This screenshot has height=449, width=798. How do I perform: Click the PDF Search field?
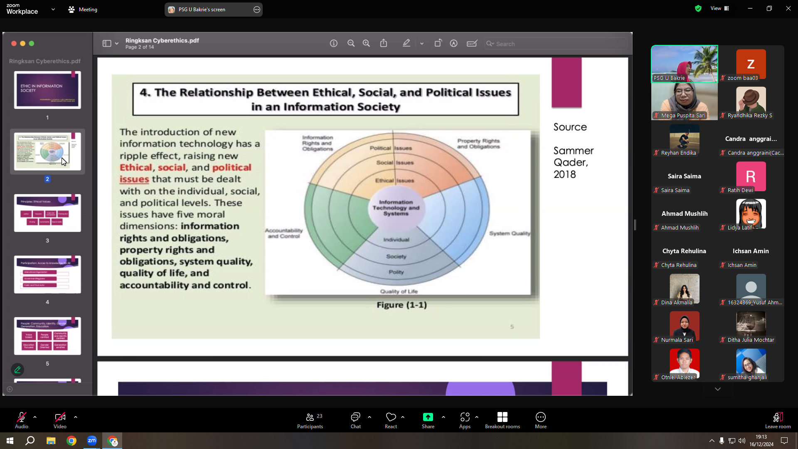coord(556,44)
